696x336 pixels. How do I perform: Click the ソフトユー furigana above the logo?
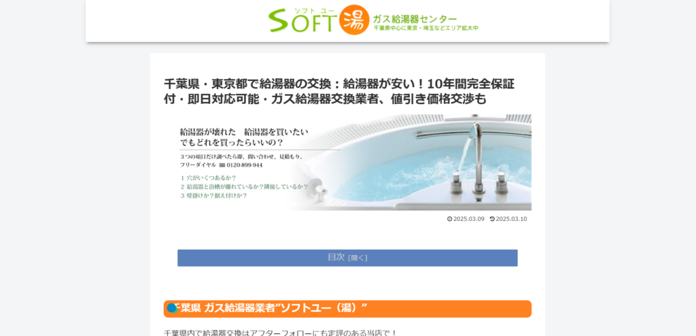click(314, 10)
